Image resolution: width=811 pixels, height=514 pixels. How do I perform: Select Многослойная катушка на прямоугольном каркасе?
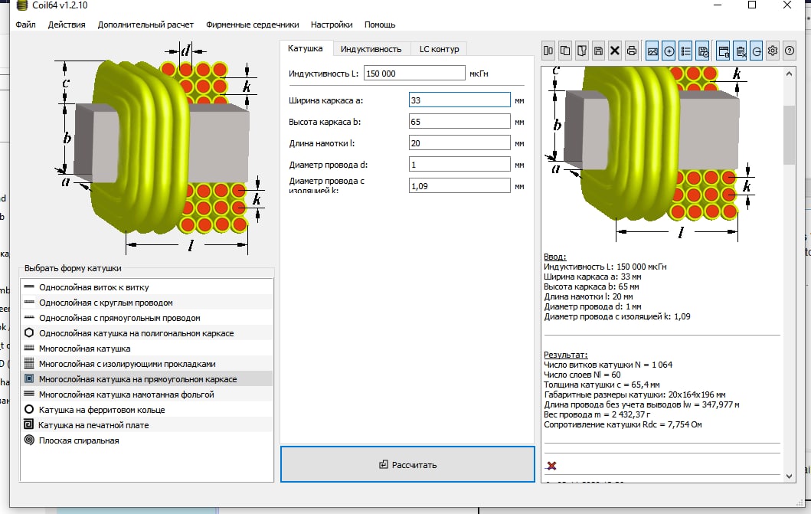146,379
